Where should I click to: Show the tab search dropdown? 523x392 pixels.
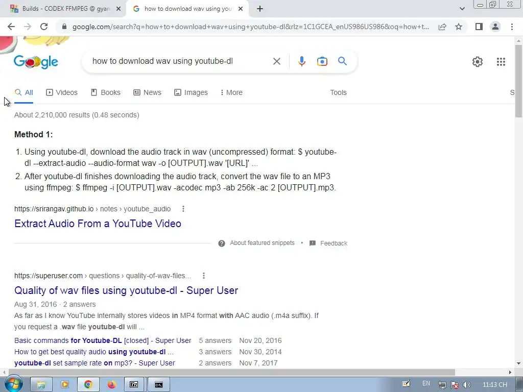462,9
